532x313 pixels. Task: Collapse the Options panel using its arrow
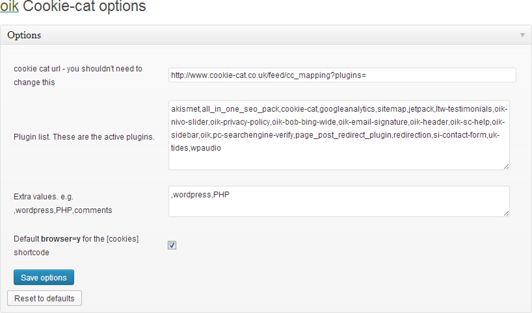522,35
